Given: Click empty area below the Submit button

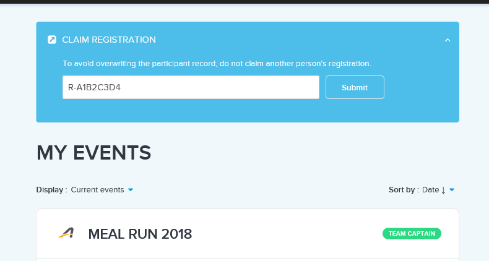Looking at the screenshot, I should coord(355,111).
